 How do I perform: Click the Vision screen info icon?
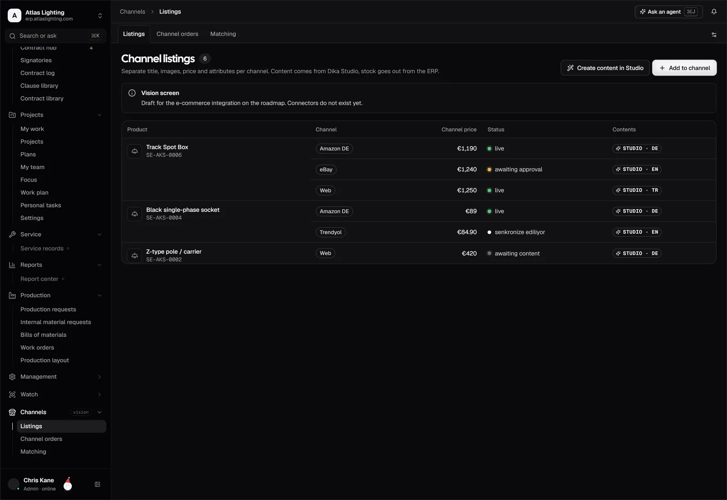132,93
